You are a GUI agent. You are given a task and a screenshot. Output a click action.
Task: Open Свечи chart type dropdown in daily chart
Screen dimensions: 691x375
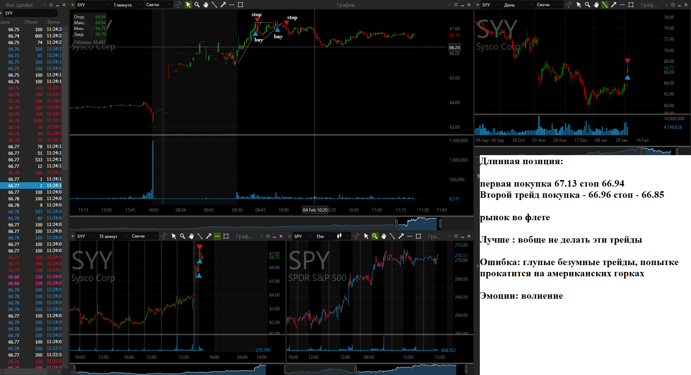pos(549,5)
